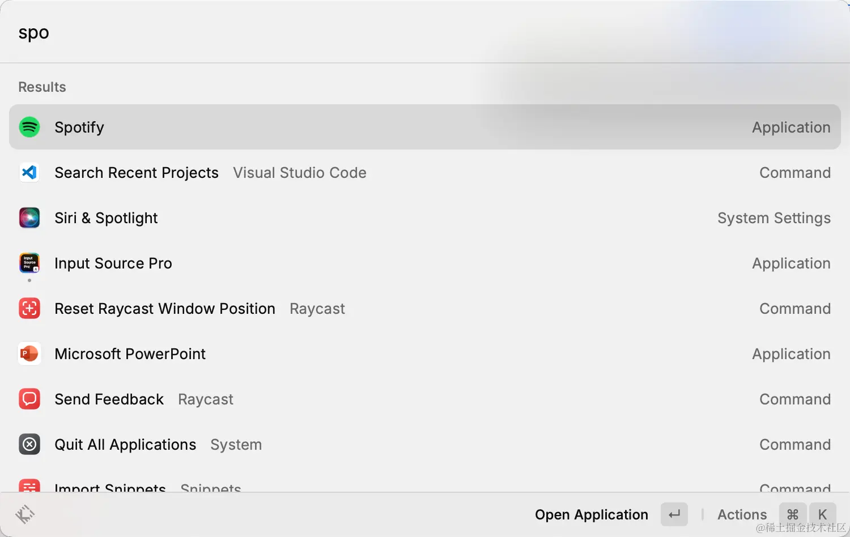Screen dimensions: 850x537
Task: Select Search Recent Projects command
Action: coord(425,172)
